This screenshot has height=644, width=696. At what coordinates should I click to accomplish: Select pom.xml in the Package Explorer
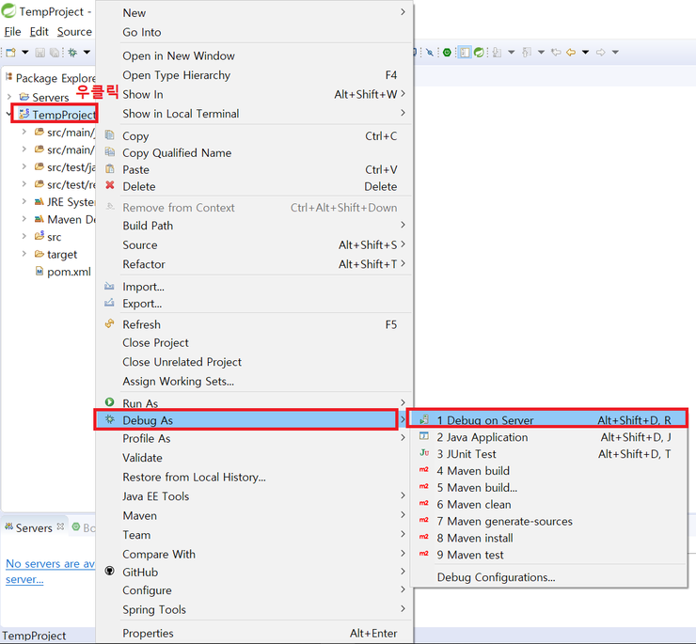[69, 272]
